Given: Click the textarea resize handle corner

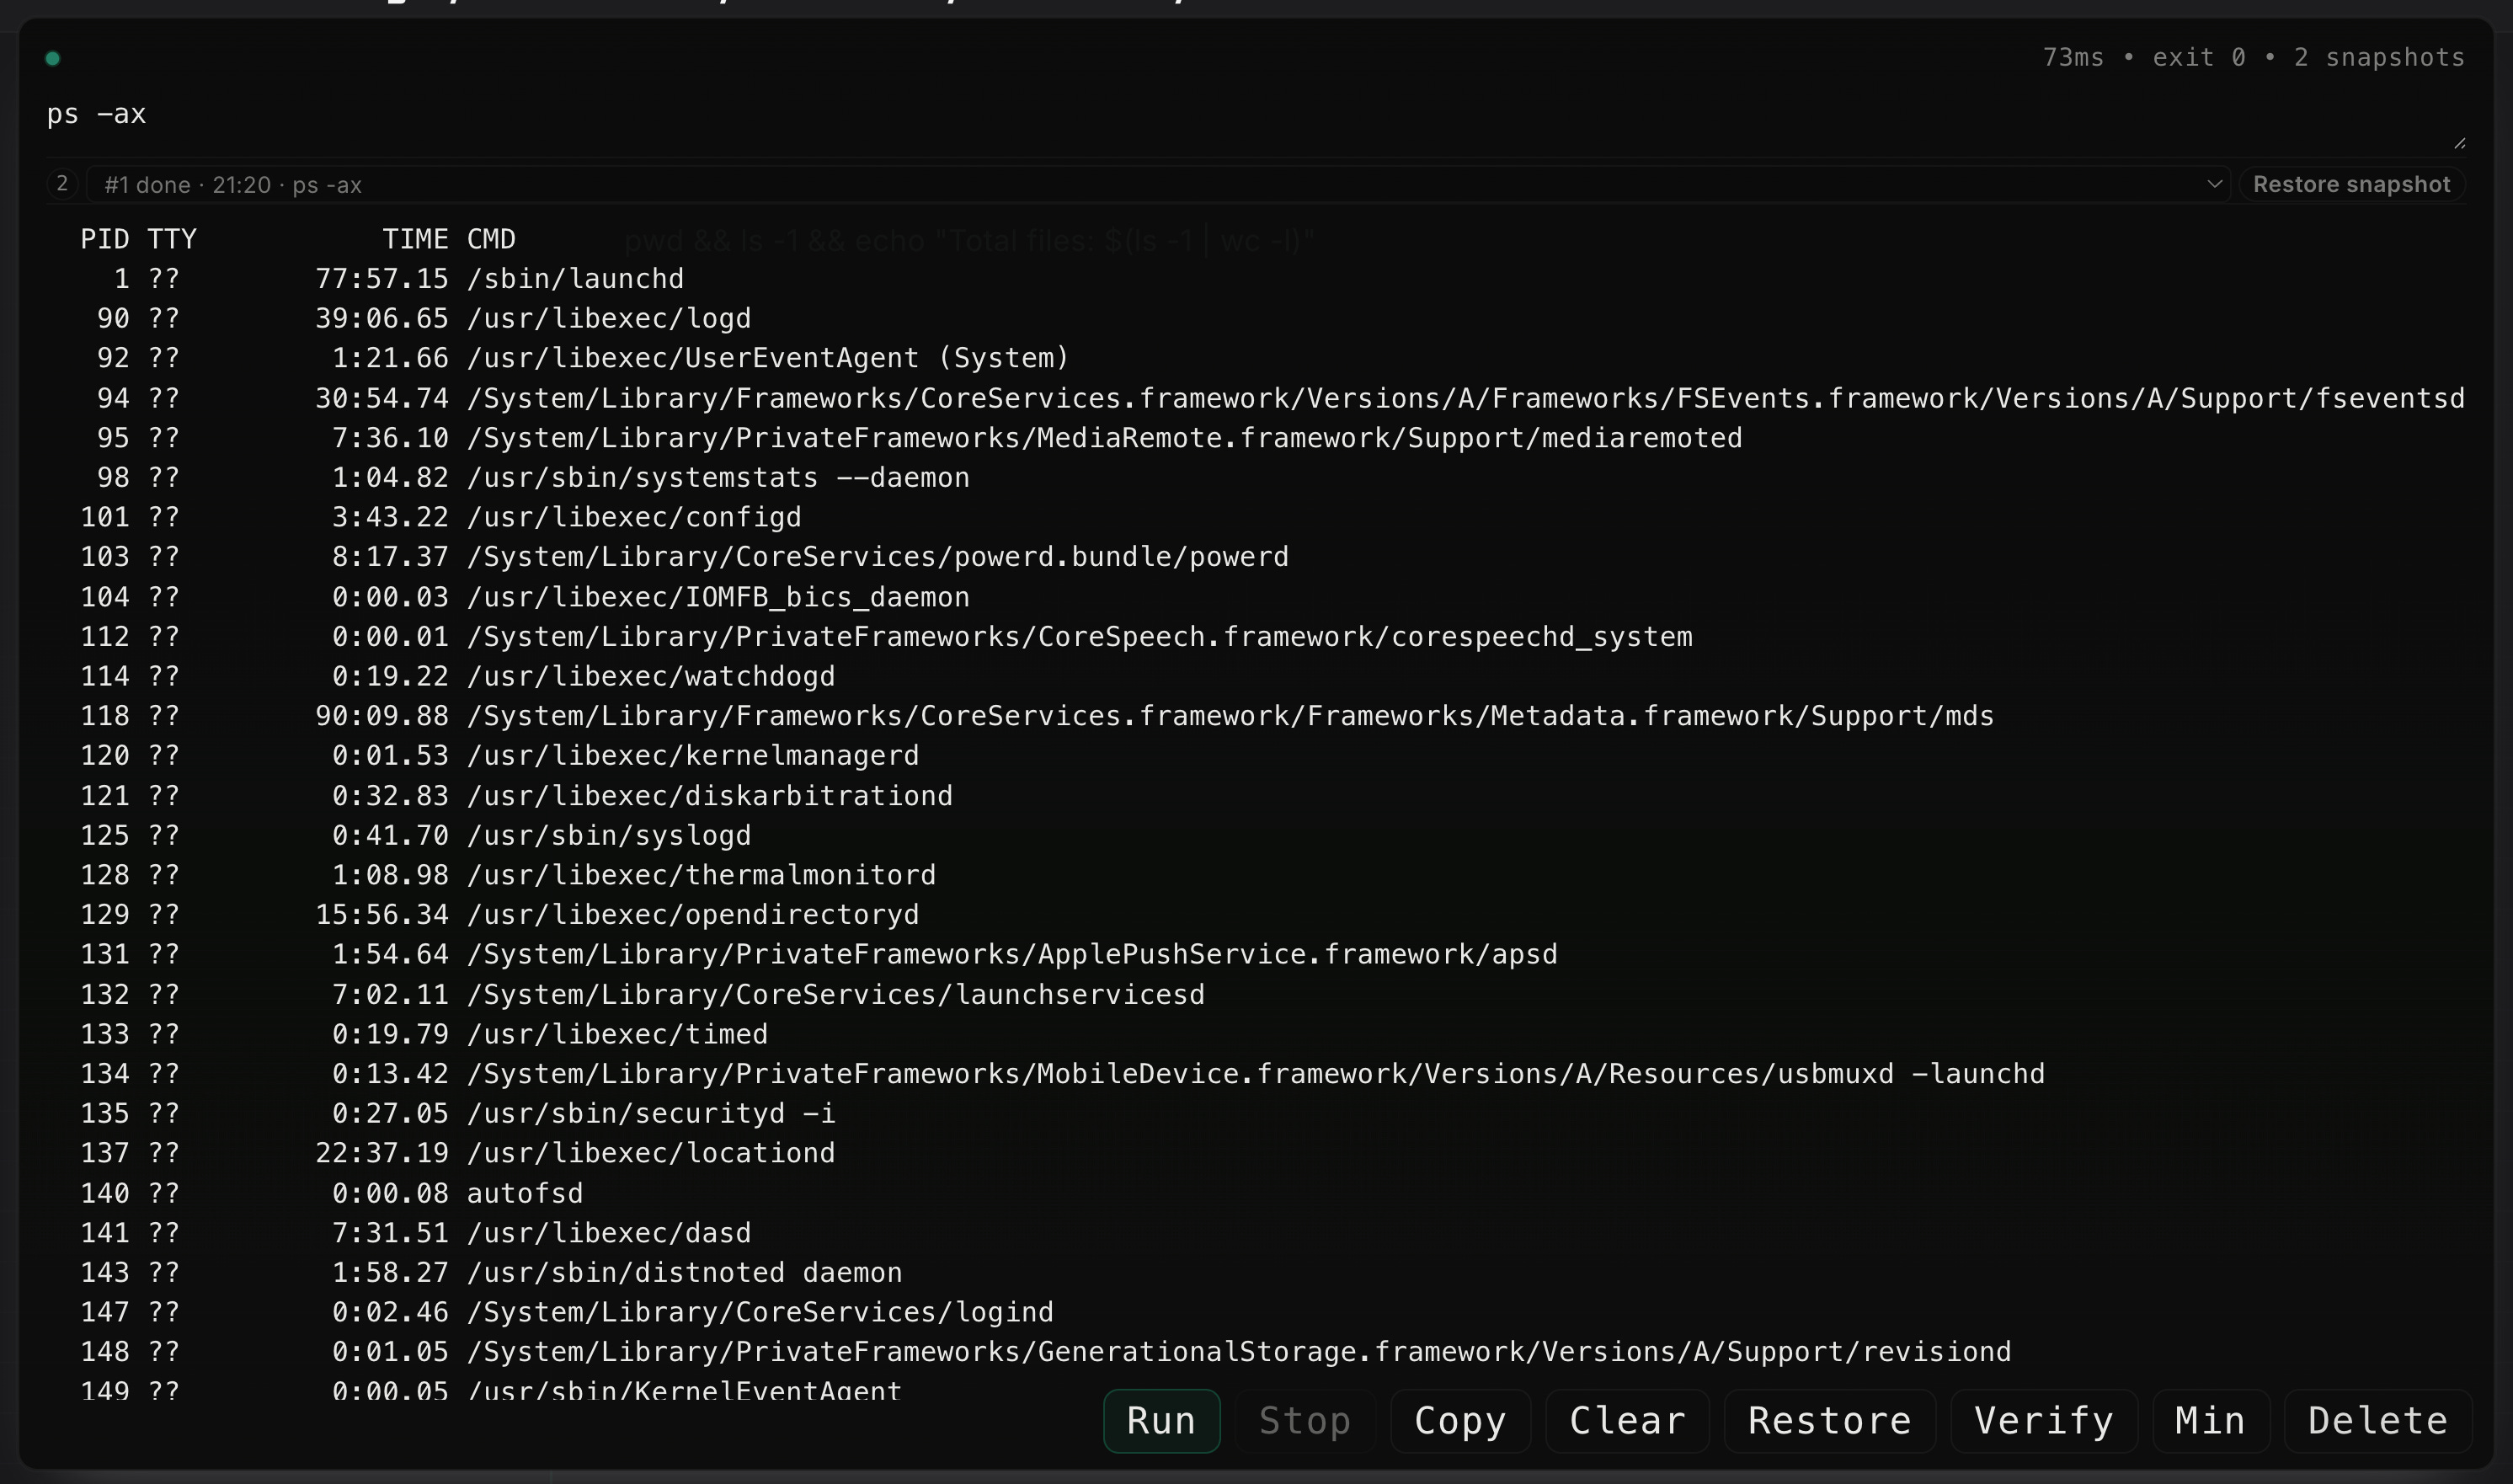Looking at the screenshot, I should click(x=2459, y=144).
